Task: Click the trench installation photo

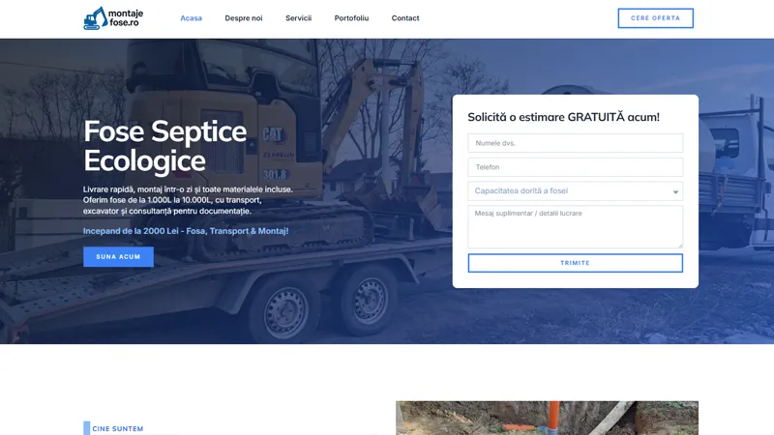Action: (547, 418)
